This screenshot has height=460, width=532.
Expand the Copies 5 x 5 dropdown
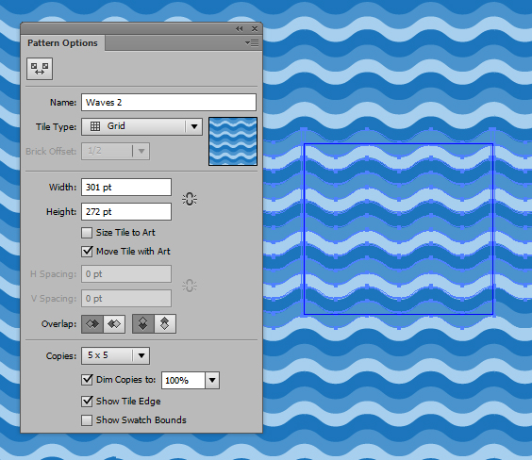pyautogui.click(x=115, y=356)
